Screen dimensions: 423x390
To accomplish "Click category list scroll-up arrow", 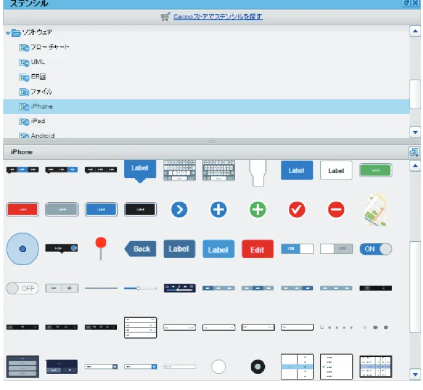I will click(415, 31).
